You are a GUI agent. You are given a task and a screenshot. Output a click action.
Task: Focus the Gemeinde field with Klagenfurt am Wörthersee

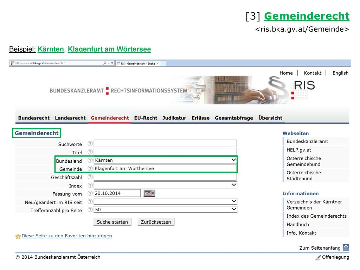click(x=165, y=168)
